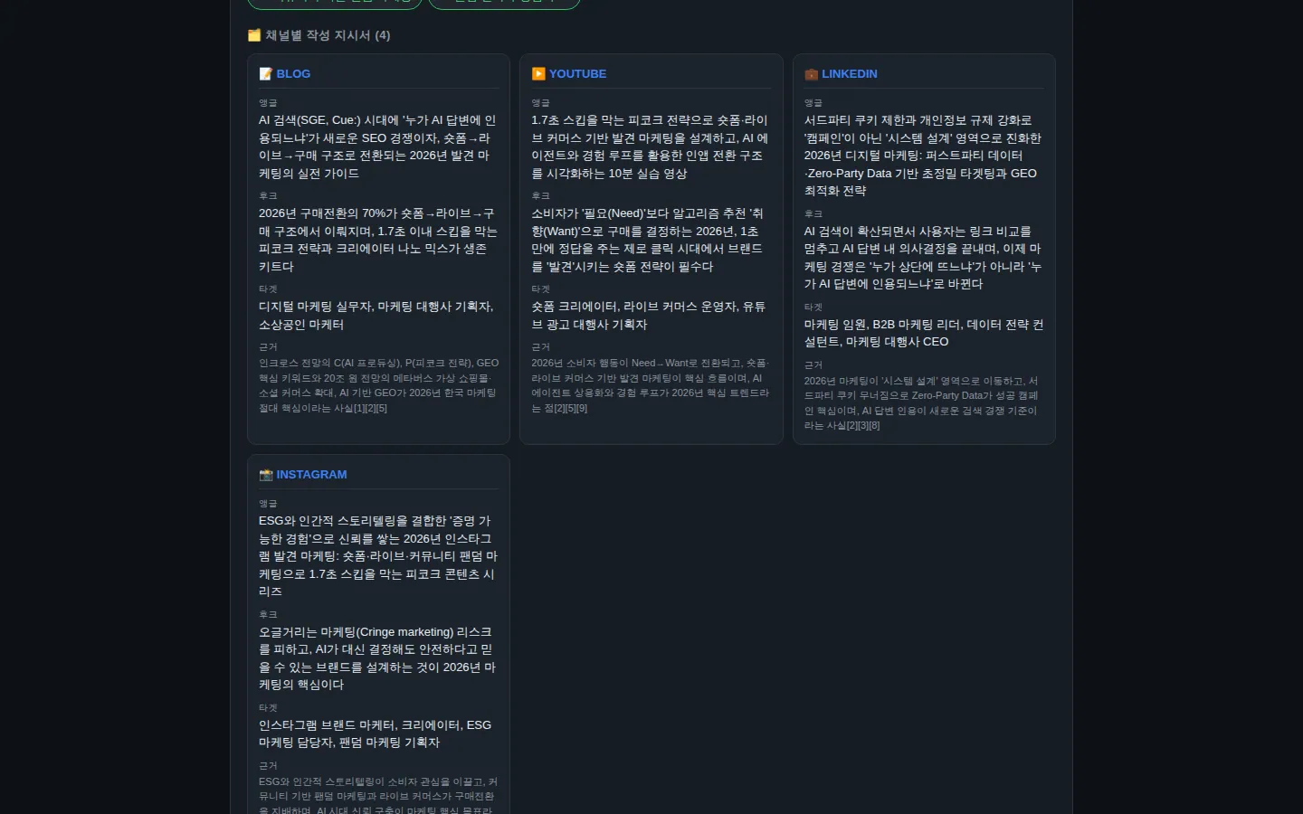Click the '후크' label in the INSTAGRAM card
1303x814 pixels.
268,615
